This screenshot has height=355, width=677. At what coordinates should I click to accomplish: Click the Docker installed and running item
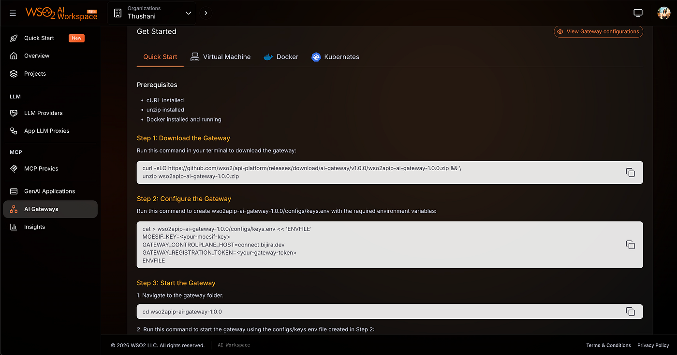tap(184, 120)
